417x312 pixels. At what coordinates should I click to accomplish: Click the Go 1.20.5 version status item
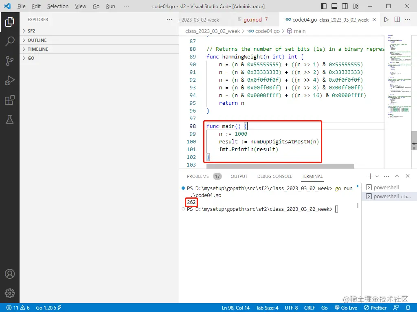[48, 308]
